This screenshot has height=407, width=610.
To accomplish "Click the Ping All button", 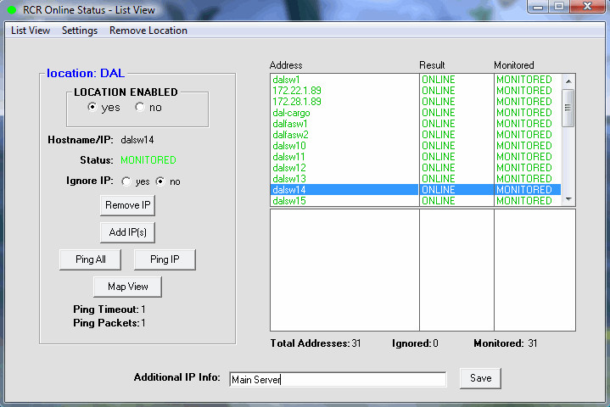I will (x=90, y=259).
